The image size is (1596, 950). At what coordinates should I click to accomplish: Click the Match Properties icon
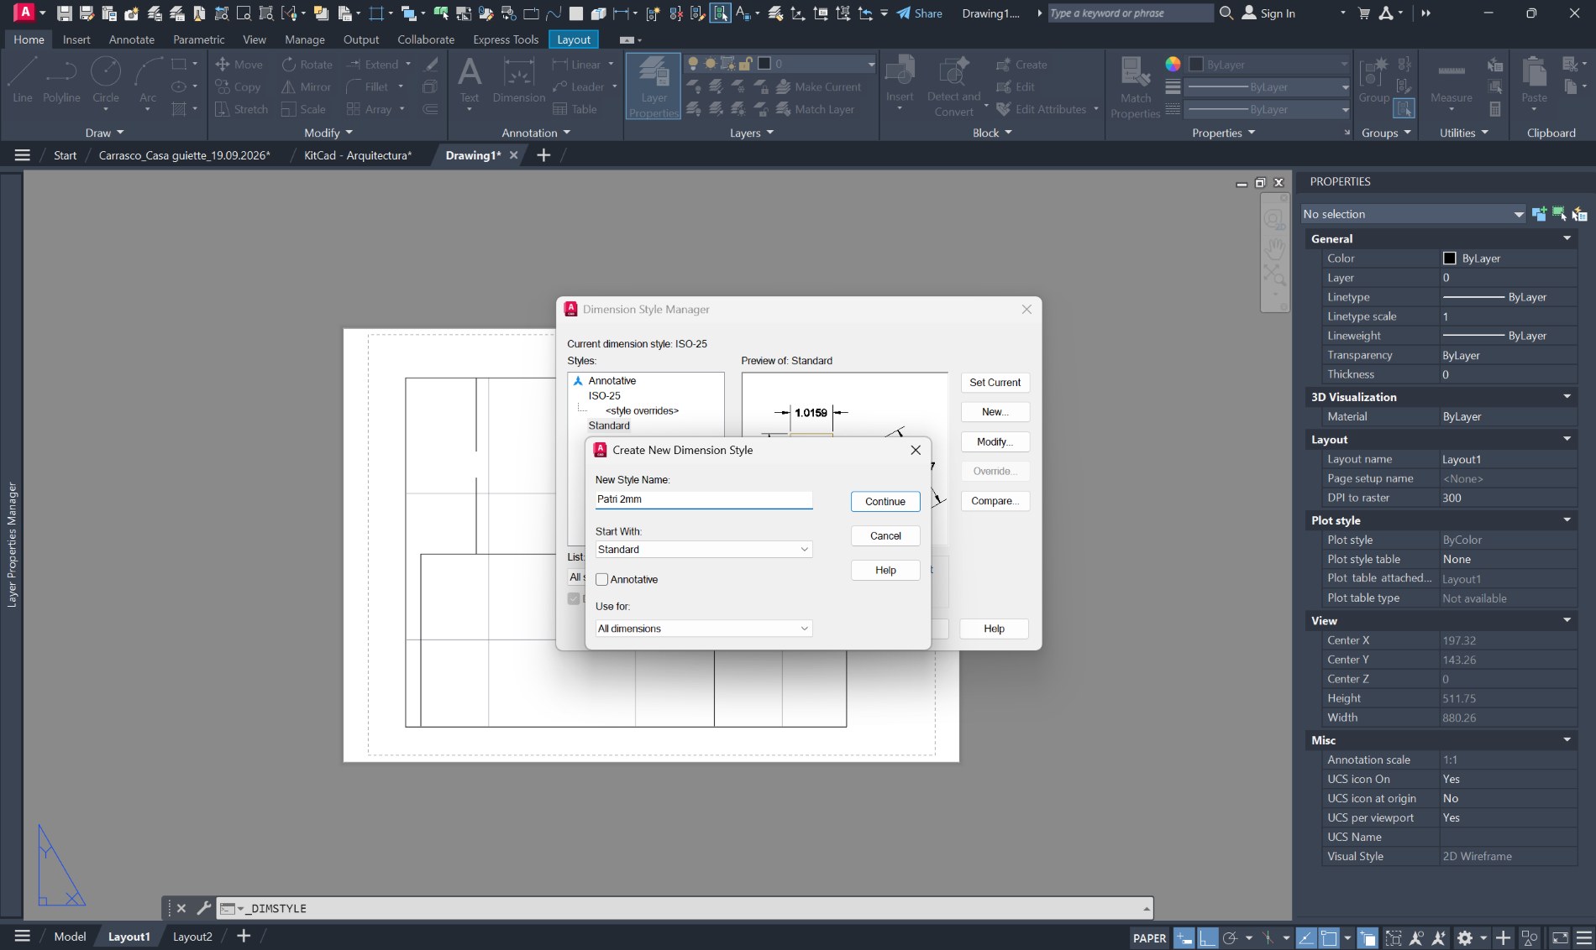(x=1136, y=86)
